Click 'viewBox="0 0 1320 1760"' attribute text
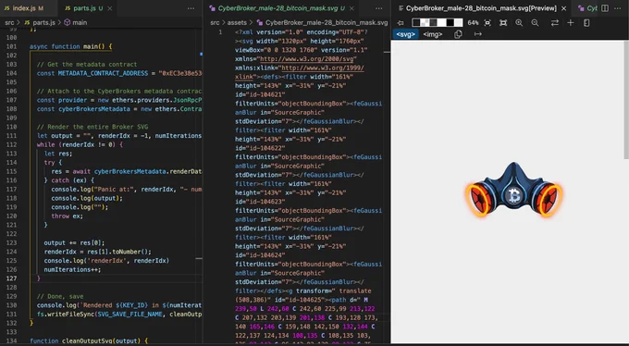Image resolution: width=629 pixels, height=346 pixels. click(x=277, y=50)
